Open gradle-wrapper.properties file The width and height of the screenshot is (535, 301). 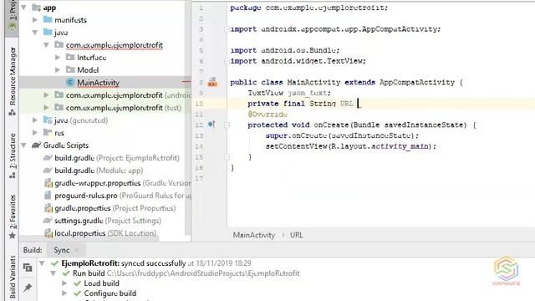(123, 183)
